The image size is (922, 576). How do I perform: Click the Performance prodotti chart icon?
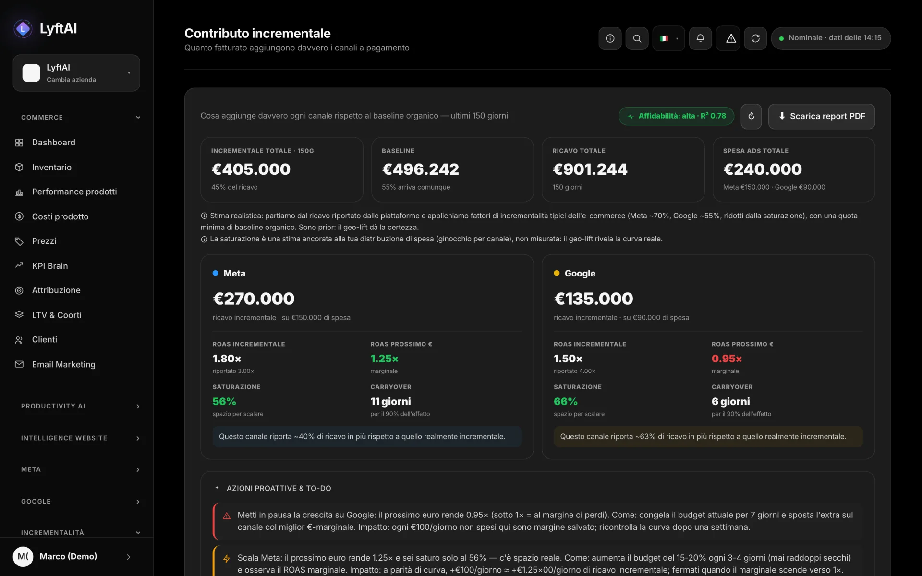pos(19,192)
